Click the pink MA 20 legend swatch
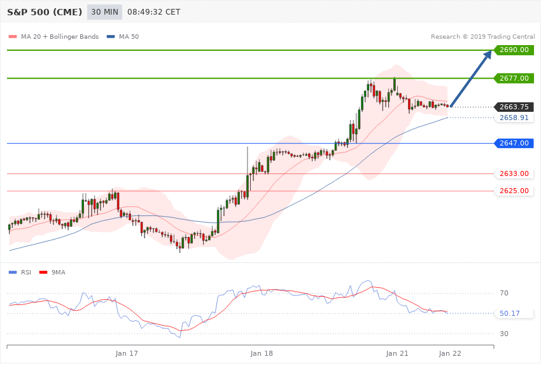541x366 pixels. coord(13,36)
